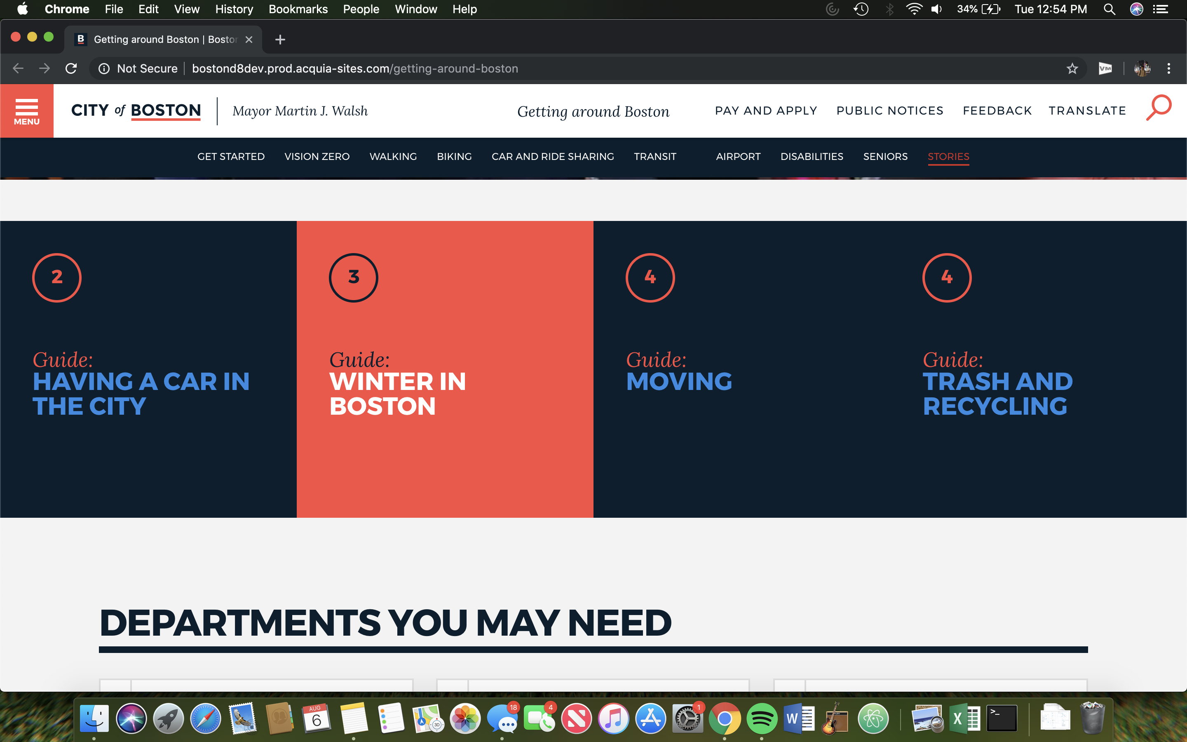Screen dimensions: 1187x742
Task: Click the red search magnifier icon
Action: tap(1159, 108)
